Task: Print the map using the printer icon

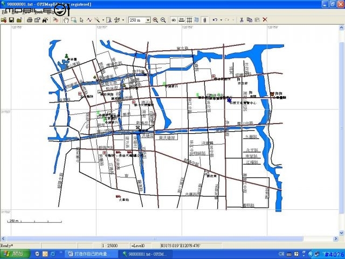Action: click(x=30, y=20)
